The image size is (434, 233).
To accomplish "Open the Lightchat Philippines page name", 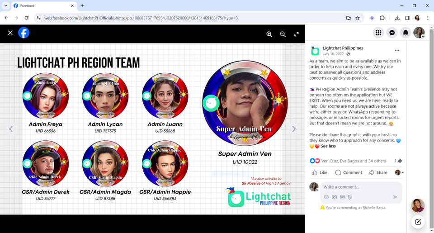I will (343, 48).
